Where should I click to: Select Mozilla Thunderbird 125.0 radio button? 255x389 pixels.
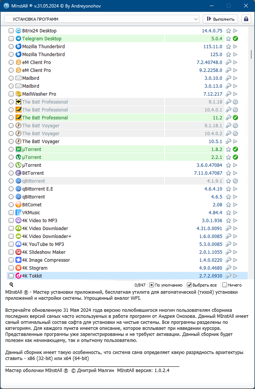click(x=11, y=54)
